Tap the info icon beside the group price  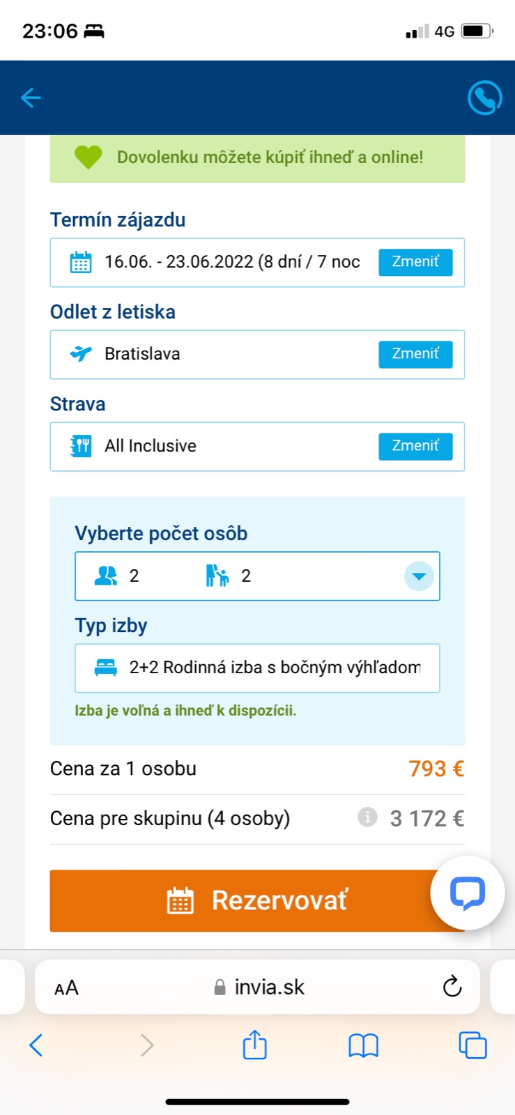click(x=367, y=817)
